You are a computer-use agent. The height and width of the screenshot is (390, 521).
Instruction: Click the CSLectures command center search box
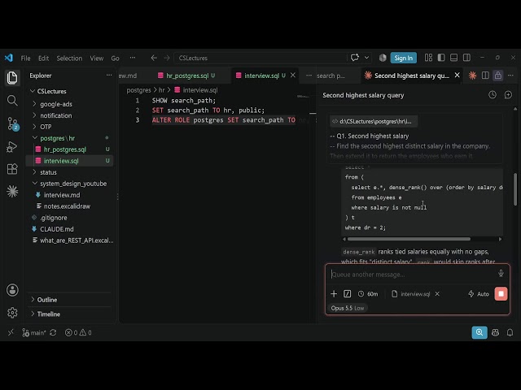coord(260,58)
